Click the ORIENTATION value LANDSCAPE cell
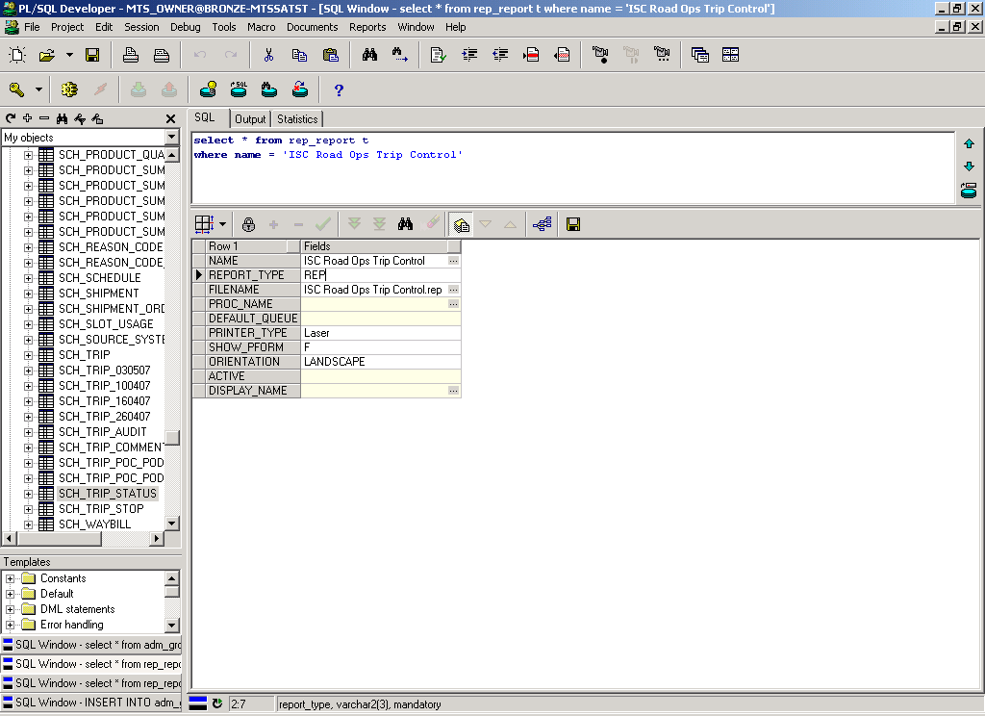 (x=381, y=362)
